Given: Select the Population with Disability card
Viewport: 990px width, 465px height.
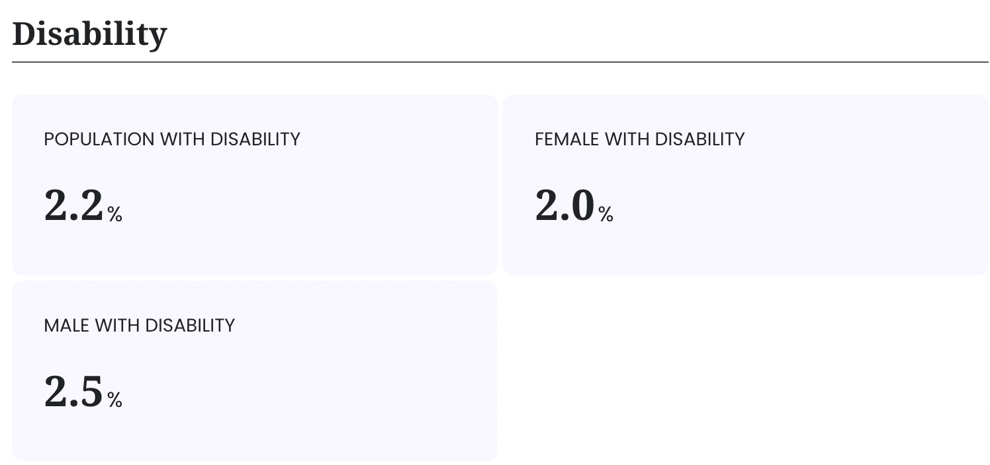Looking at the screenshot, I should click(255, 185).
